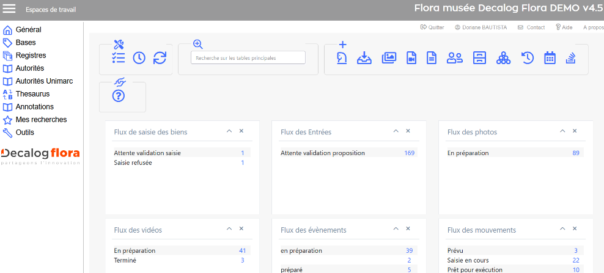Close the Flux des photos panel

pos(575,131)
